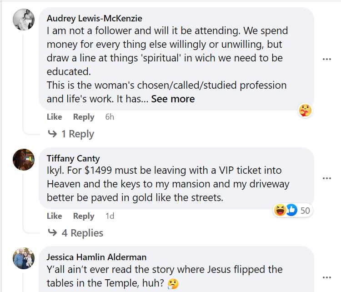Open options menu for Audrey's comment
This screenshot has width=341, height=292.
[x=326, y=59]
